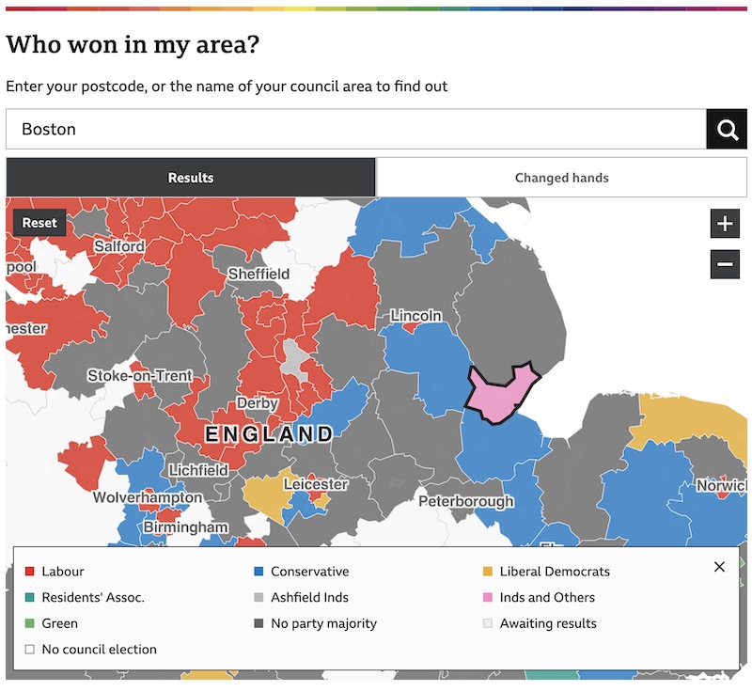752x691 pixels.
Task: Click the Leicester label on map
Action: click(x=315, y=485)
